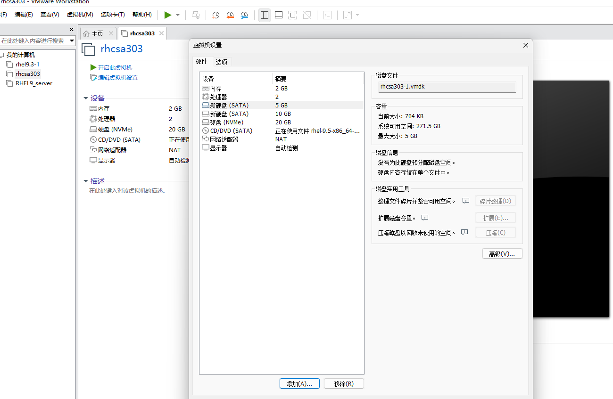Image resolution: width=613 pixels, height=399 pixels.
Task: Select rhcsa303 in the library tree
Action: click(28, 74)
